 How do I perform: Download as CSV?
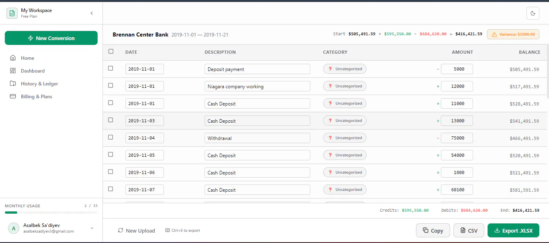coord(469,231)
